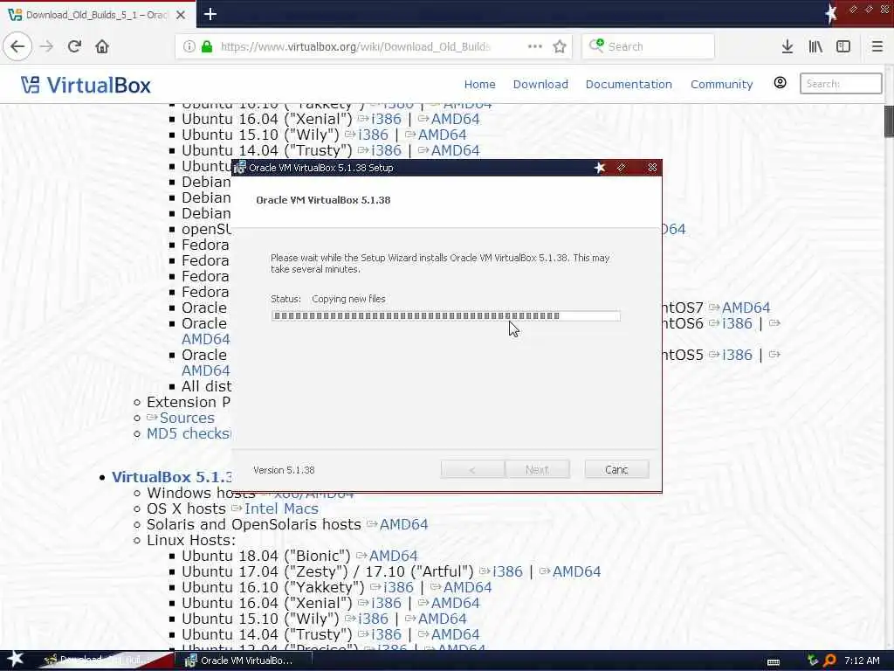Open AMD64 link for Ubuntu 15.10 Wily top list
The height and width of the screenshot is (671, 894).
tap(442, 135)
